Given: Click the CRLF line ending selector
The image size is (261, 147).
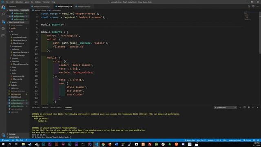Looking at the screenshot, I should click(225, 140).
